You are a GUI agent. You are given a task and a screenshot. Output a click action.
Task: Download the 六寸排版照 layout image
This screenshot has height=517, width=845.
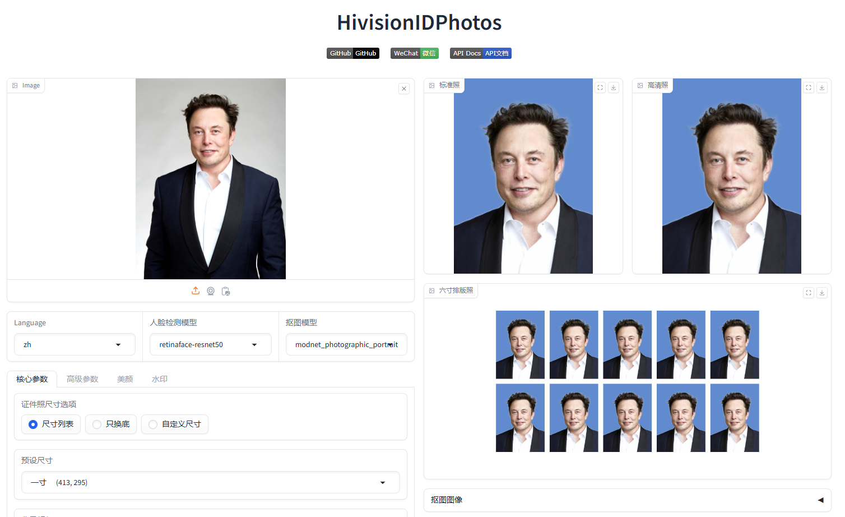(x=822, y=293)
